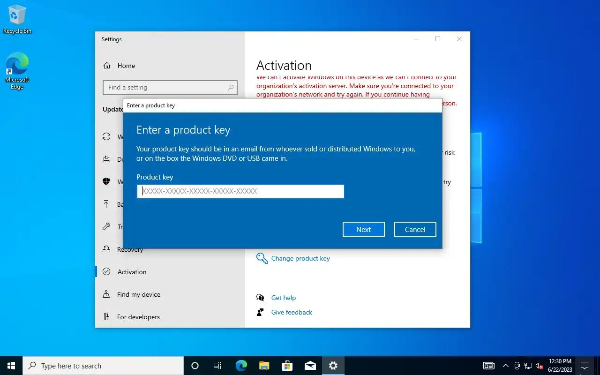
Task: Launch Microsoft Edge from the taskbar
Action: [x=241, y=366]
